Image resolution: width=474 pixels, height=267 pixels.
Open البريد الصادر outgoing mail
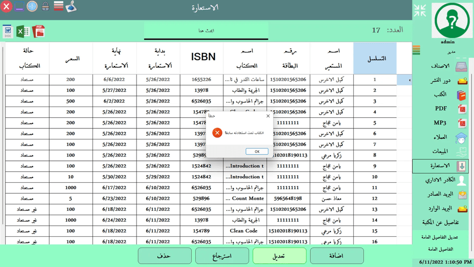440,194
